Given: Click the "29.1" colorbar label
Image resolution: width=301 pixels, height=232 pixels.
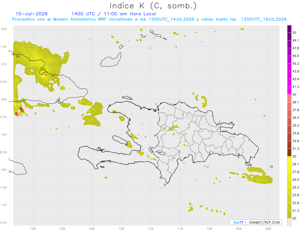Looking at the screenshot, I should coord(296,164).
